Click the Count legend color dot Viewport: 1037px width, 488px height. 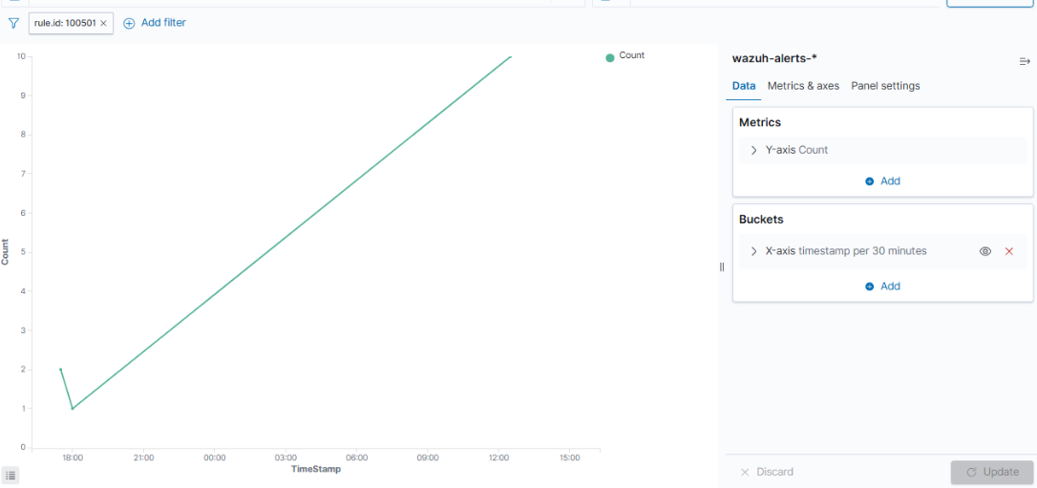tap(610, 57)
